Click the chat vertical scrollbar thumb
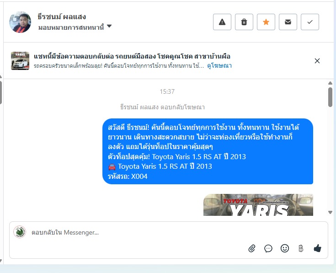The width and height of the screenshot is (336, 273). pos(330,97)
